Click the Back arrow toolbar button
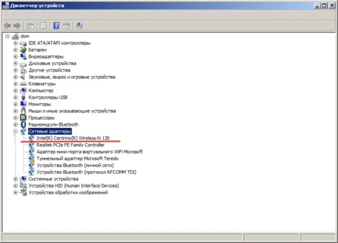The image size is (338, 243). (x=7, y=26)
